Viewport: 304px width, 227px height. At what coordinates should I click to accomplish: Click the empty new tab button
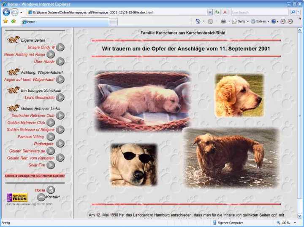click(113, 21)
